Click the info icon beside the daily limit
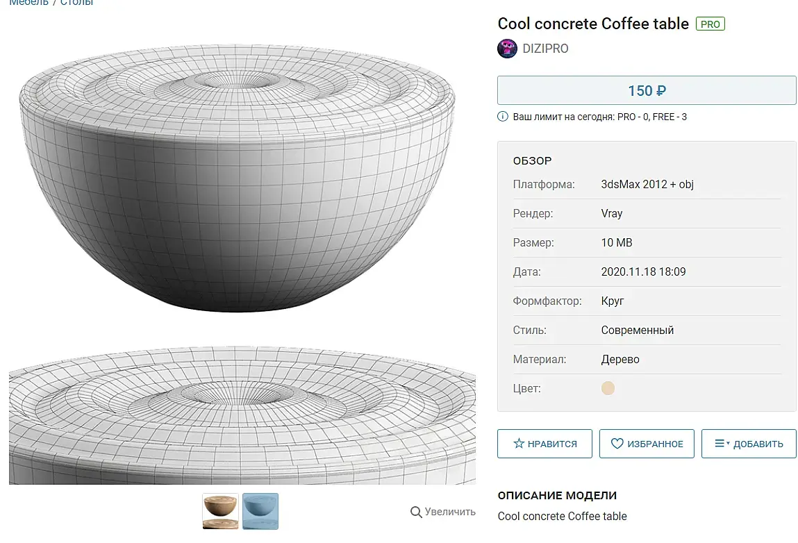 pos(503,117)
